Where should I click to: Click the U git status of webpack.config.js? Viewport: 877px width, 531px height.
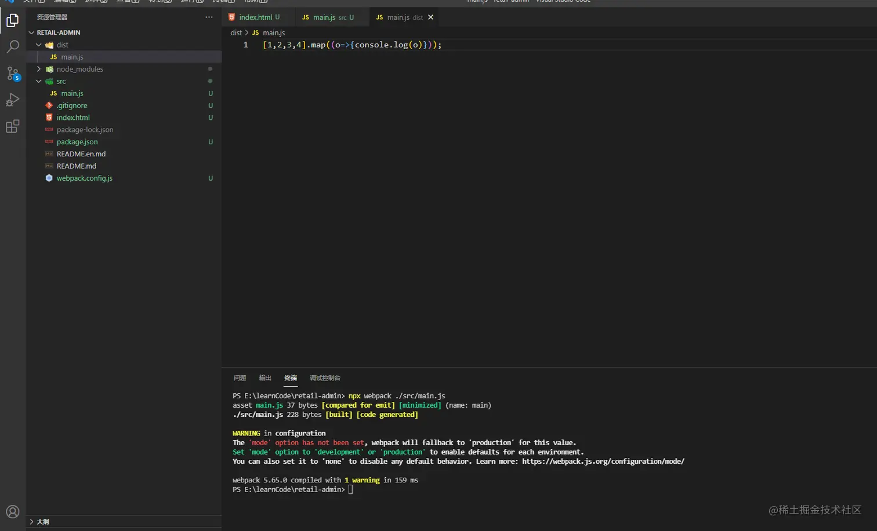pyautogui.click(x=211, y=178)
